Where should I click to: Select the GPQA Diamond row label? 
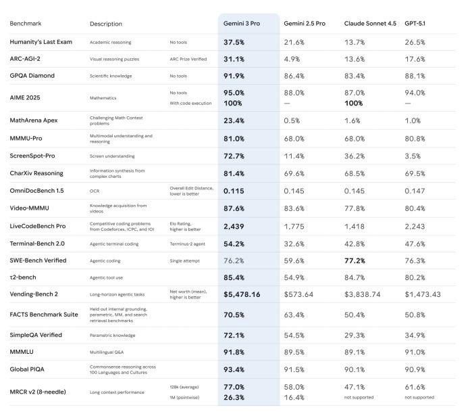pos(32,76)
